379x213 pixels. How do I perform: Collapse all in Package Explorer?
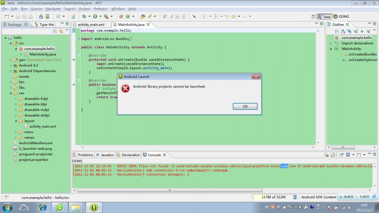(x=55, y=31)
